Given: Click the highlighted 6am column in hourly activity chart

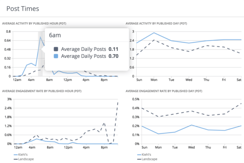Looking at the screenshot, I should (40, 54).
